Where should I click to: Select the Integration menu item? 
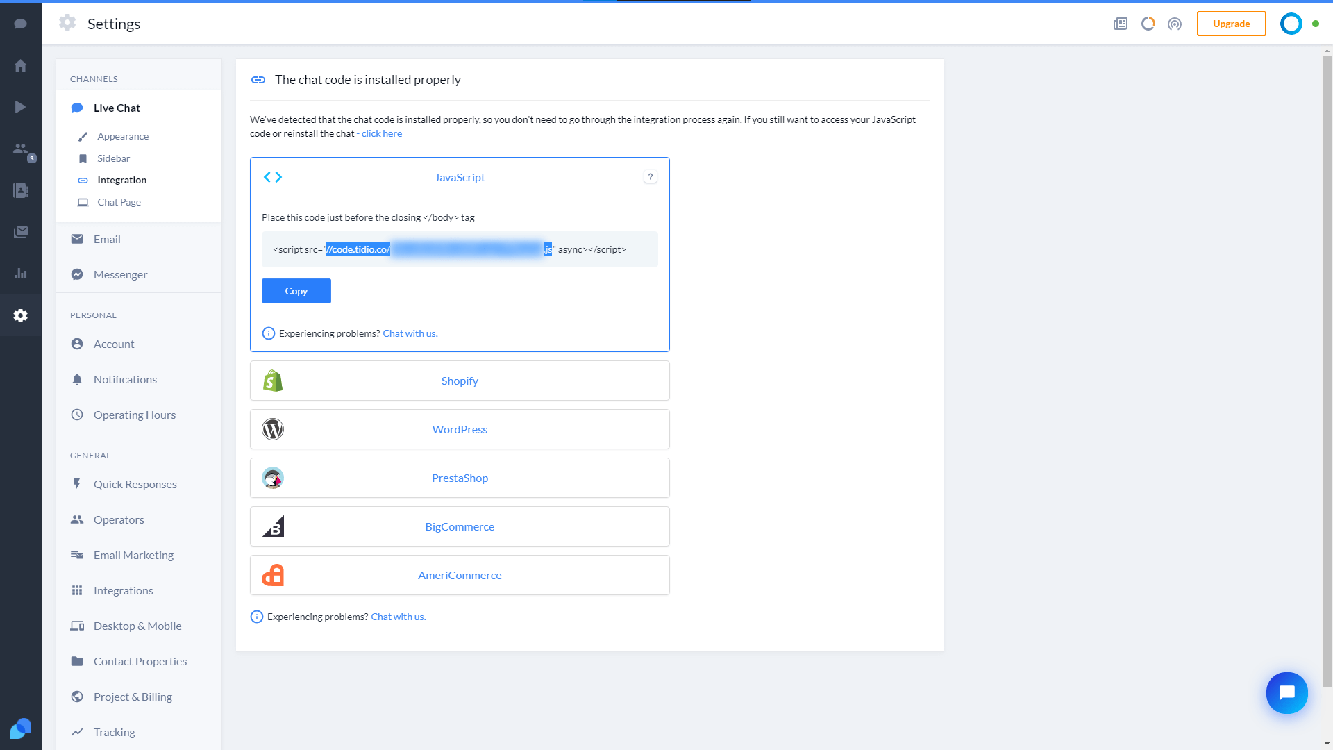click(121, 179)
